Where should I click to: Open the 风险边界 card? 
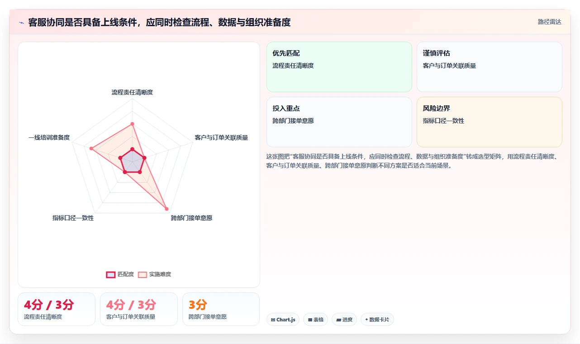[x=490, y=122]
